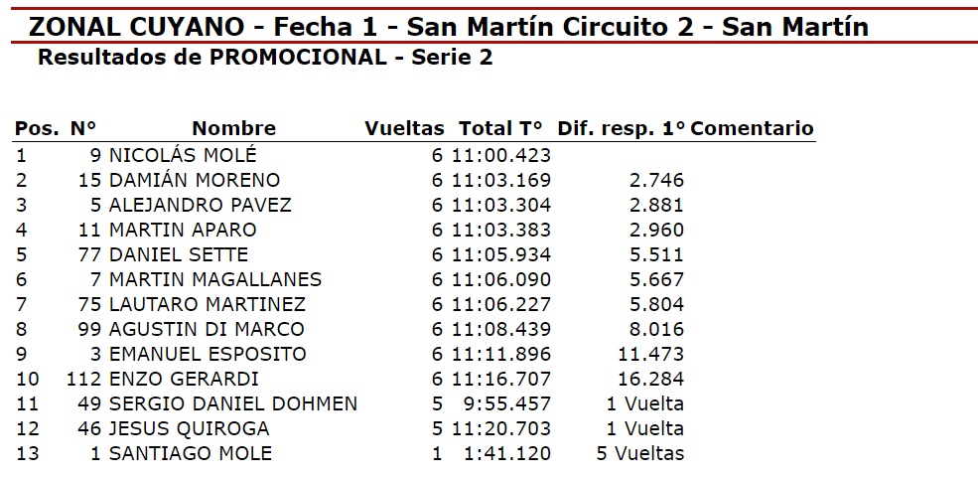Click the Pos. column header

(x=37, y=128)
